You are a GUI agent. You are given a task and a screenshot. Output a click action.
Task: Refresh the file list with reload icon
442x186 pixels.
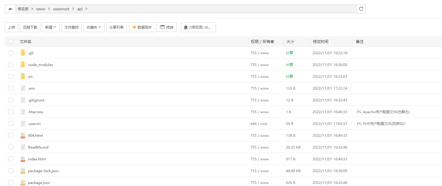point(361,9)
